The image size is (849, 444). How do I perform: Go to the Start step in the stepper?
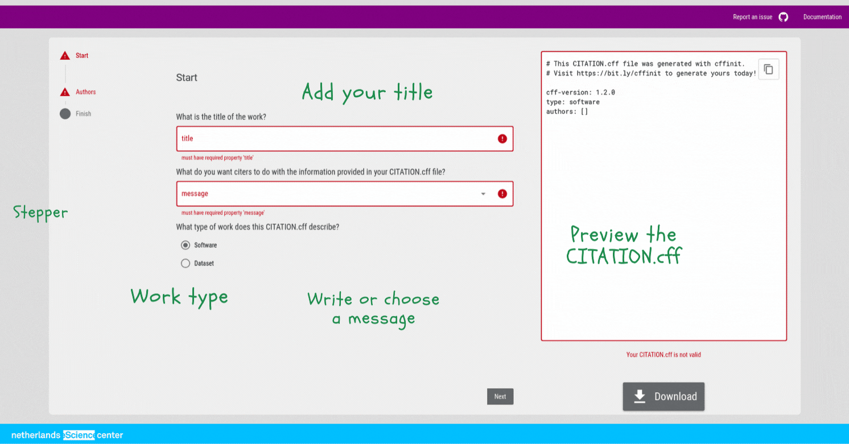(x=81, y=55)
